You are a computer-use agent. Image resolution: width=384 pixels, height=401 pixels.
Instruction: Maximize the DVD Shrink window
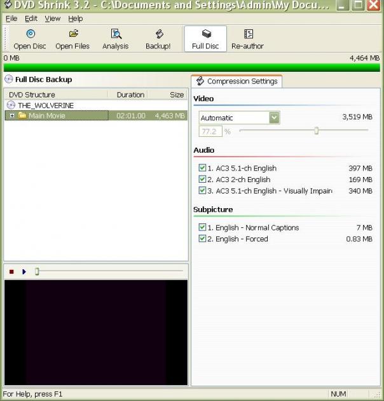[358, 5]
